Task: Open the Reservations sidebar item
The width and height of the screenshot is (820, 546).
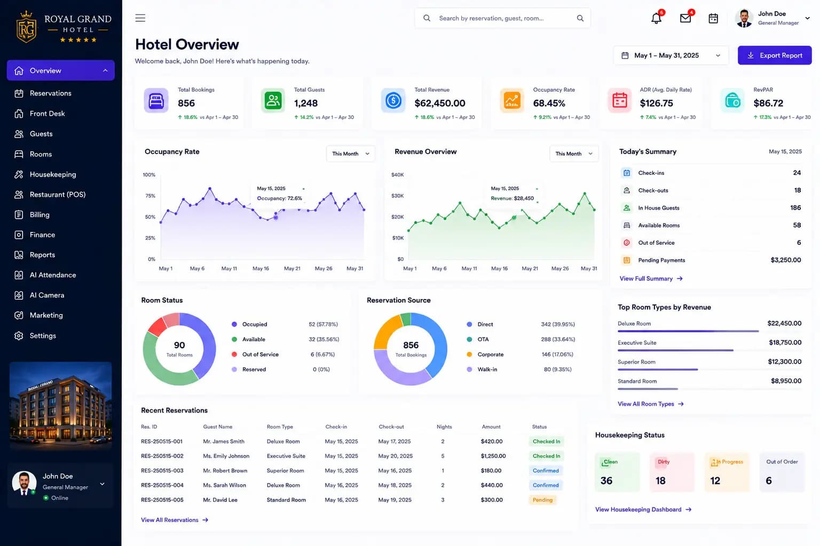Action: (x=61, y=93)
